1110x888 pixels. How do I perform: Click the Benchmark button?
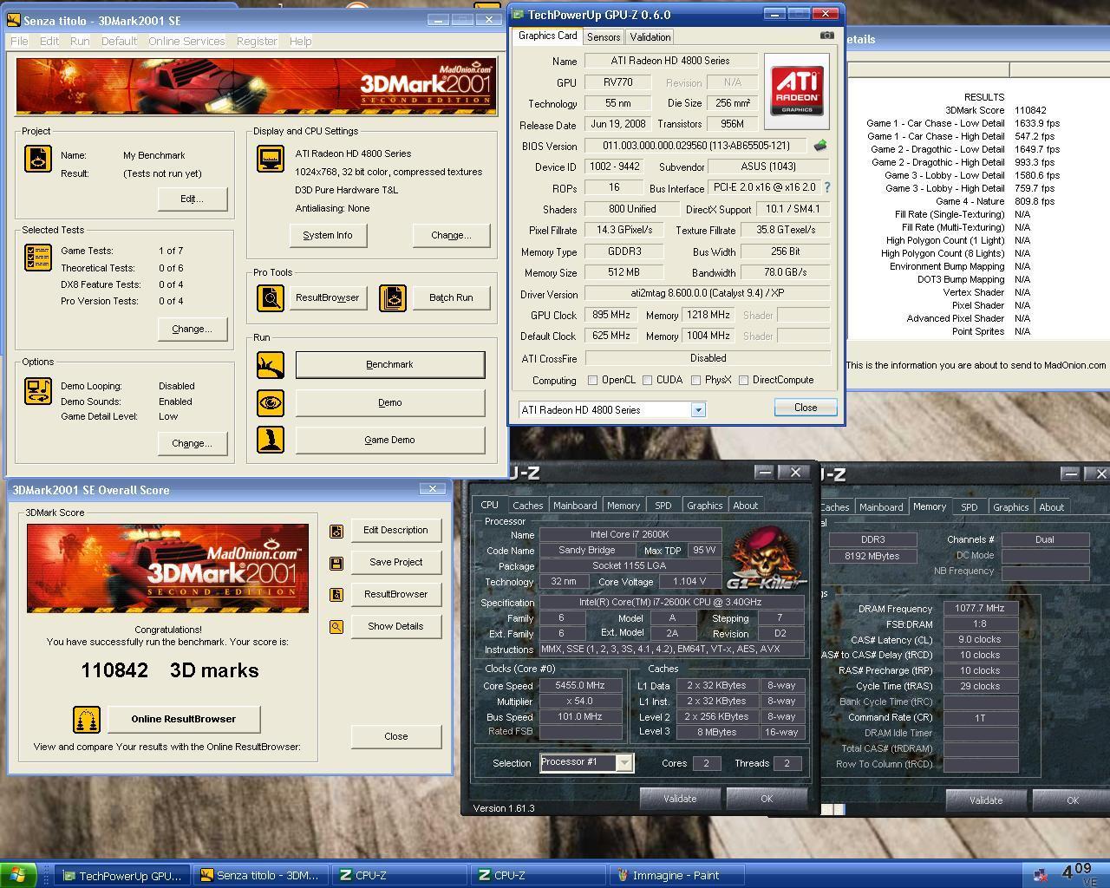[390, 364]
